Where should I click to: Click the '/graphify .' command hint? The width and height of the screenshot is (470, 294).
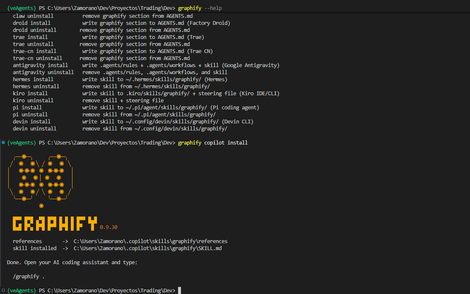29,276
